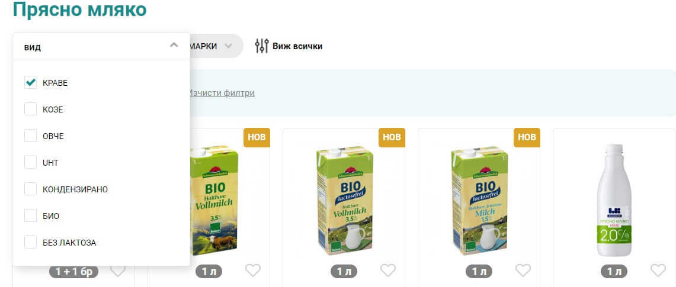Pick КОНДЕНЗИРАНО from the ВИД list

(31, 189)
